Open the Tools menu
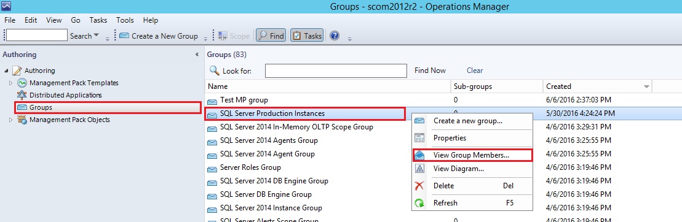The width and height of the screenshot is (682, 222). click(x=125, y=20)
